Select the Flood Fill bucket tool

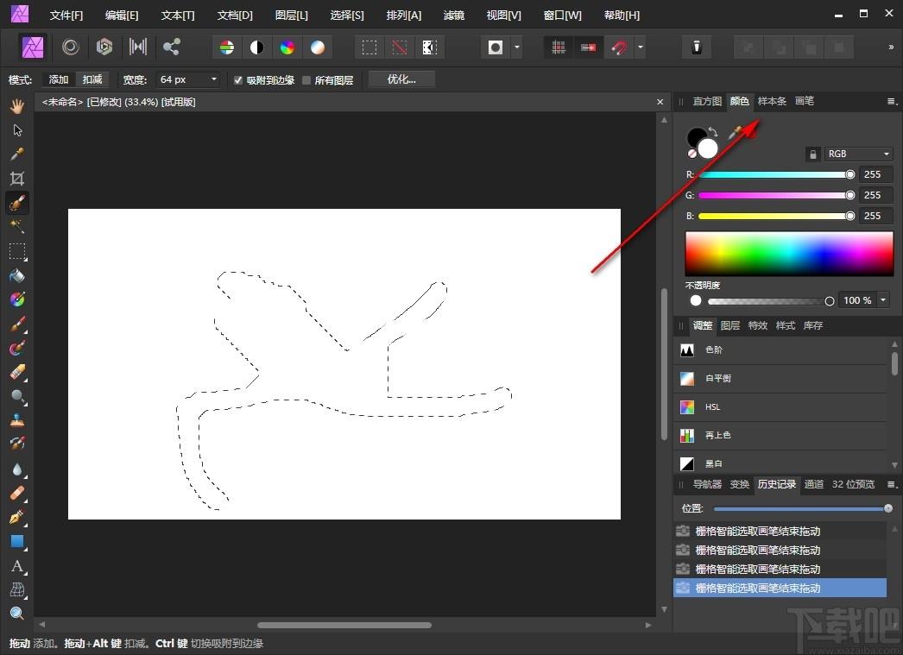17,275
